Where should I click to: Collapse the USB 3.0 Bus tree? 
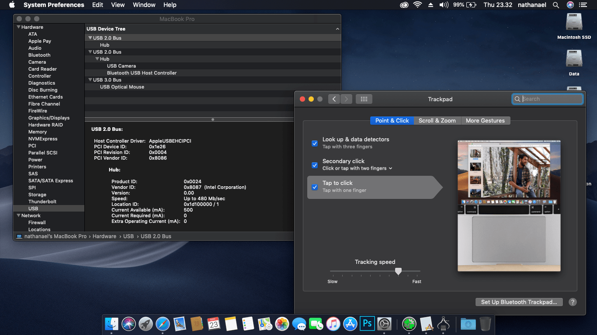(90, 80)
